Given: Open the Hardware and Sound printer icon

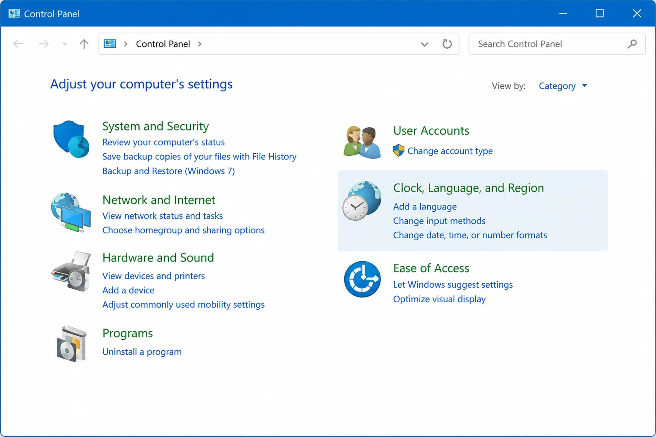Looking at the screenshot, I should 71,271.
